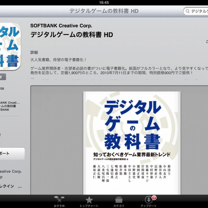
Task: Open the カテゴリ categories tab
Action: [119, 201]
